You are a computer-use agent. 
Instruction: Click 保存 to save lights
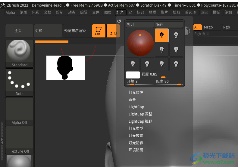(169, 25)
